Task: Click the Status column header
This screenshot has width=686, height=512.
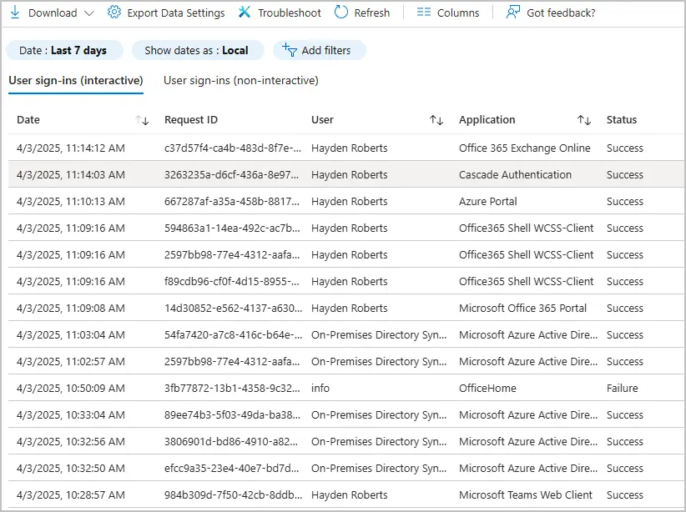Action: [621, 120]
